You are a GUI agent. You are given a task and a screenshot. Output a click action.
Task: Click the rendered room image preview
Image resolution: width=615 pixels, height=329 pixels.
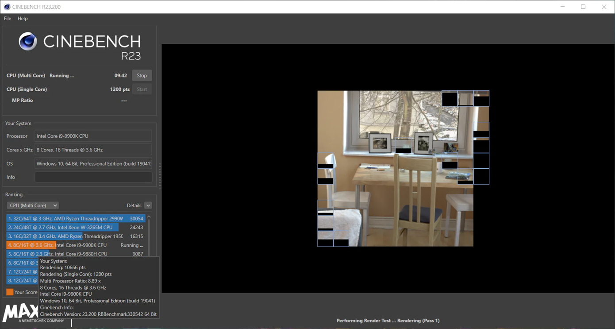[x=395, y=168]
